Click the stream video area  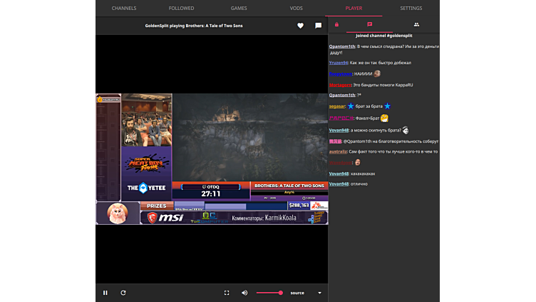point(212,158)
